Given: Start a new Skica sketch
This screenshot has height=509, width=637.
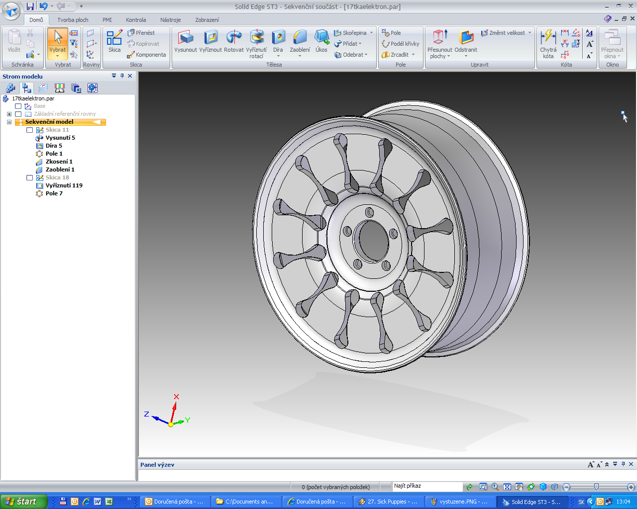Looking at the screenshot, I should [x=114, y=41].
